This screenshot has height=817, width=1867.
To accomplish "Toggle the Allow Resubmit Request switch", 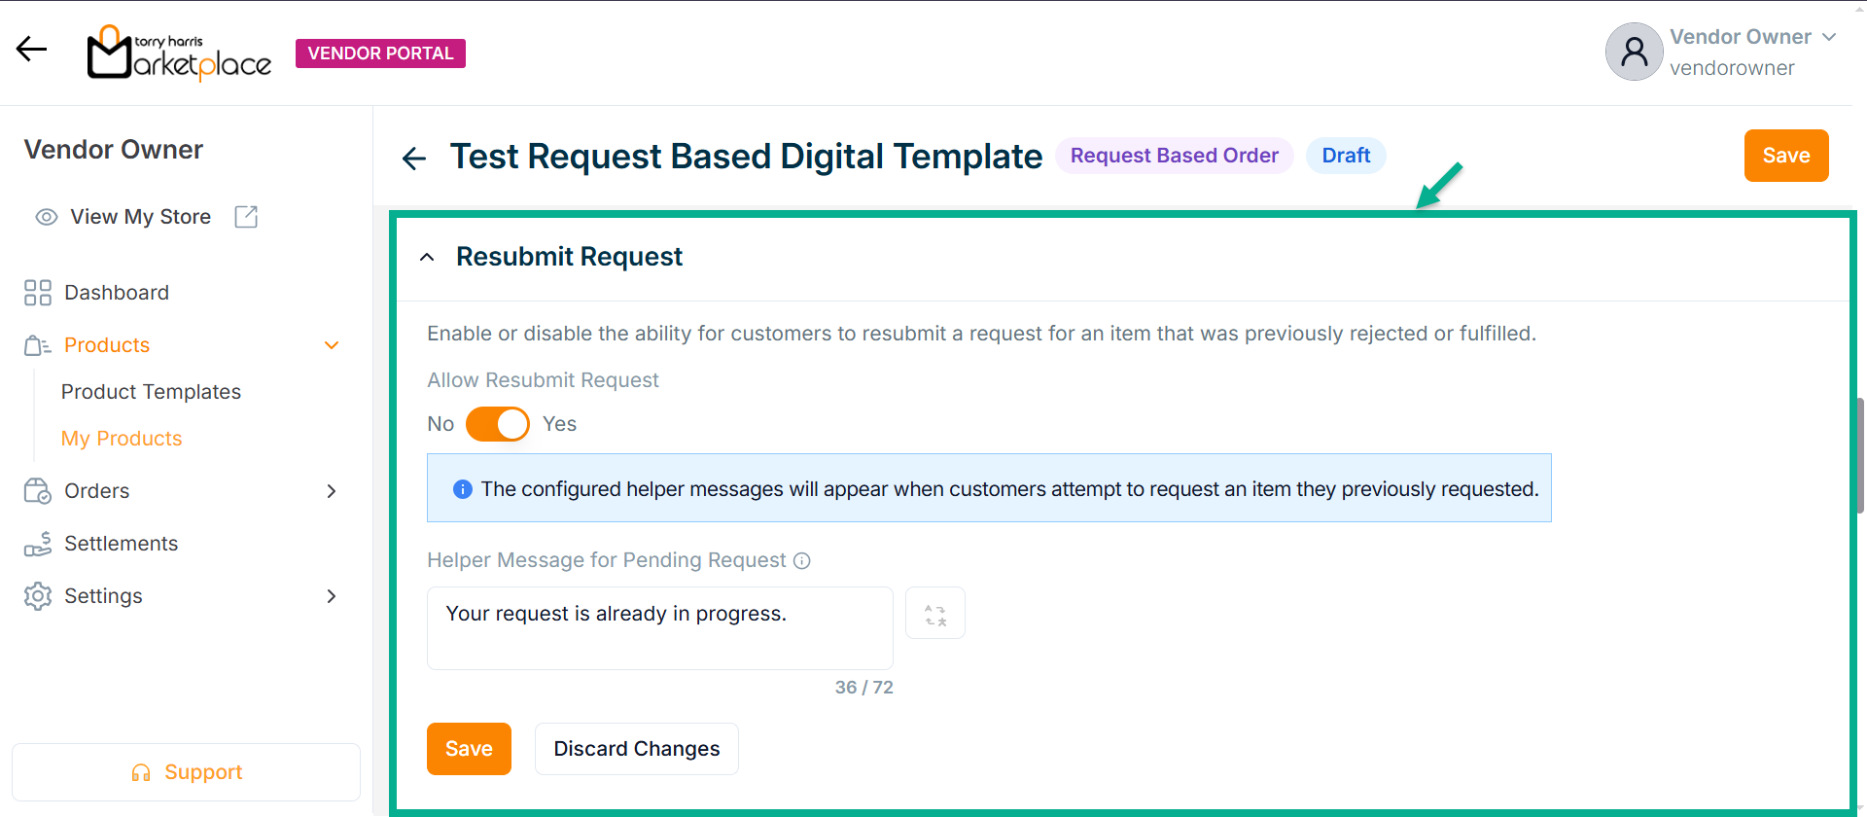I will coord(497,424).
